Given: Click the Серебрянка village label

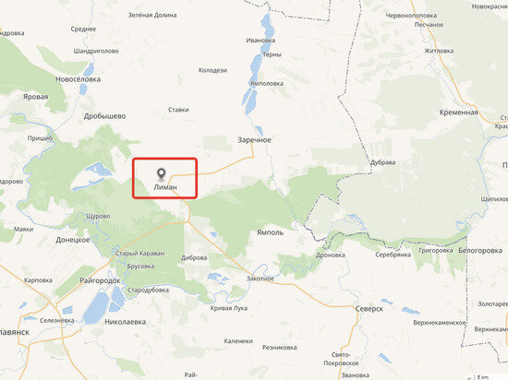Looking at the screenshot, I should click(x=393, y=255).
